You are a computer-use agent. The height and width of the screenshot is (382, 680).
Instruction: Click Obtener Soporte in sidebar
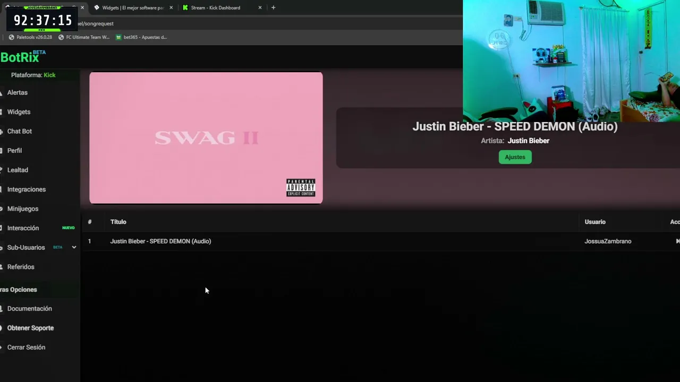point(30,328)
